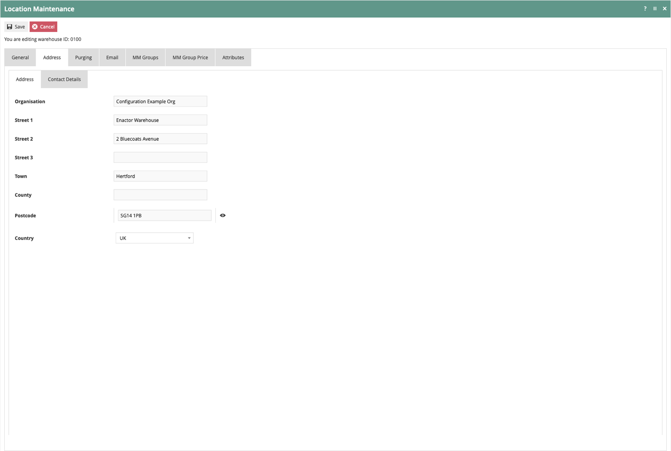Click the empty County field
This screenshot has width=671, height=451.
coord(160,195)
